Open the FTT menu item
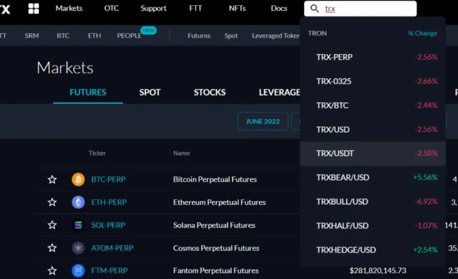The height and width of the screenshot is (279, 458). tap(196, 8)
